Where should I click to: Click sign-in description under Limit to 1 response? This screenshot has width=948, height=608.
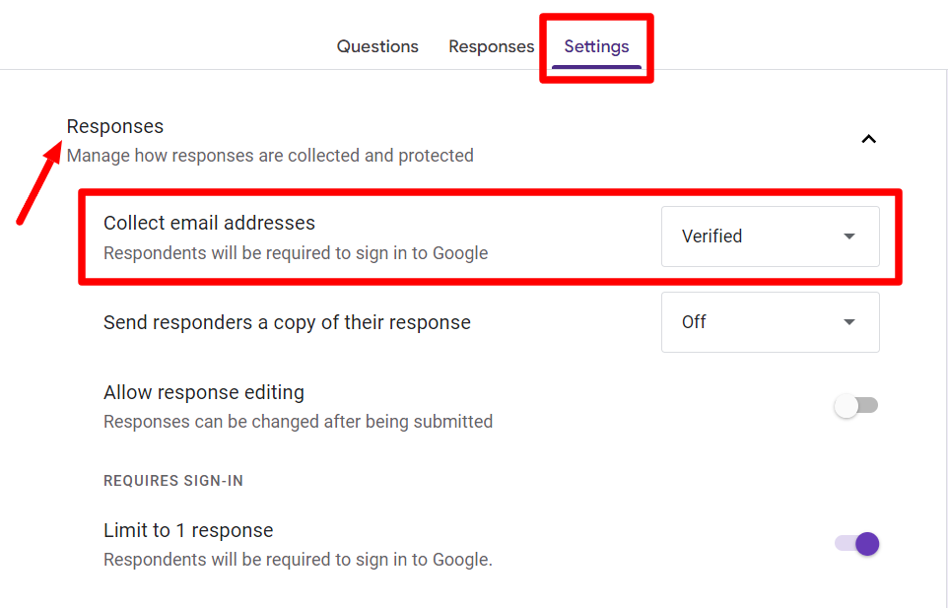(298, 560)
